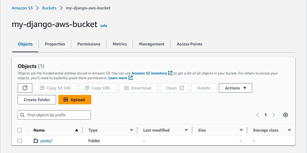Select the posts/ folder checkbox
This screenshot has height=153, width=307.
click(x=20, y=141)
